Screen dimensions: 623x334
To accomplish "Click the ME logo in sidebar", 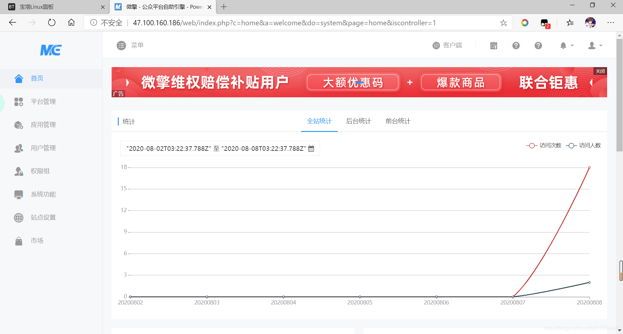I will 51,50.
